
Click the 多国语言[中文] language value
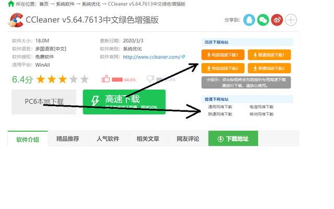coord(51,49)
